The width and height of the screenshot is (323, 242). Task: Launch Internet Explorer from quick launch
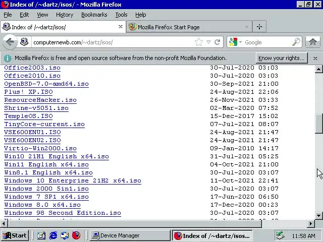(x=53, y=235)
